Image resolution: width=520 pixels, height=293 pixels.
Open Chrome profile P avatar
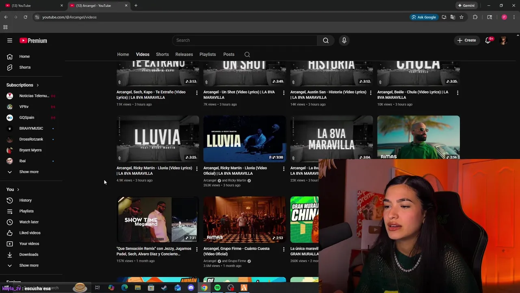(x=504, y=17)
